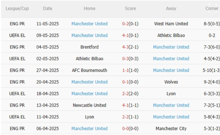This screenshot has height=135, width=220.
Task: Open Manchester United away link in the 02-05-2025 row
Action: click(171, 59)
